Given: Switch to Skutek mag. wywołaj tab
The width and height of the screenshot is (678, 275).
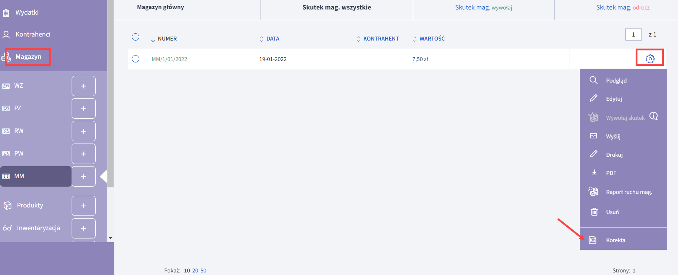Looking at the screenshot, I should [483, 8].
